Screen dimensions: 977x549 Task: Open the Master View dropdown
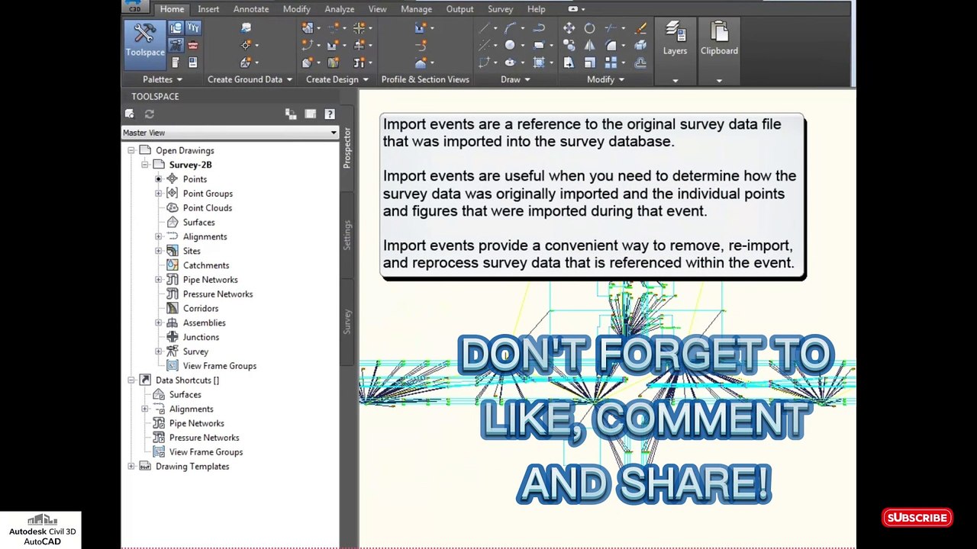(230, 133)
